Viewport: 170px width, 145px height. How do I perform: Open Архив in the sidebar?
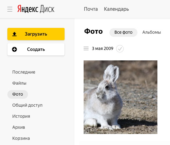pos(19,128)
